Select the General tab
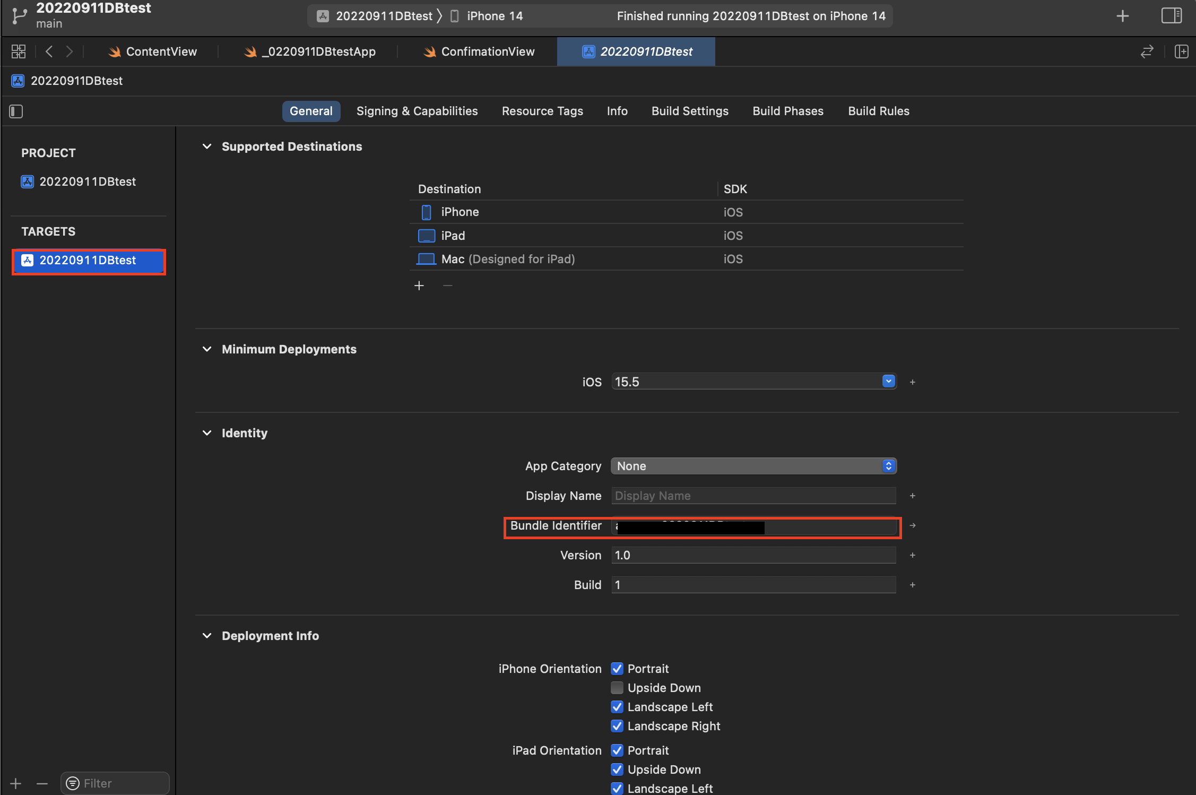Viewport: 1196px width, 795px height. coord(311,111)
